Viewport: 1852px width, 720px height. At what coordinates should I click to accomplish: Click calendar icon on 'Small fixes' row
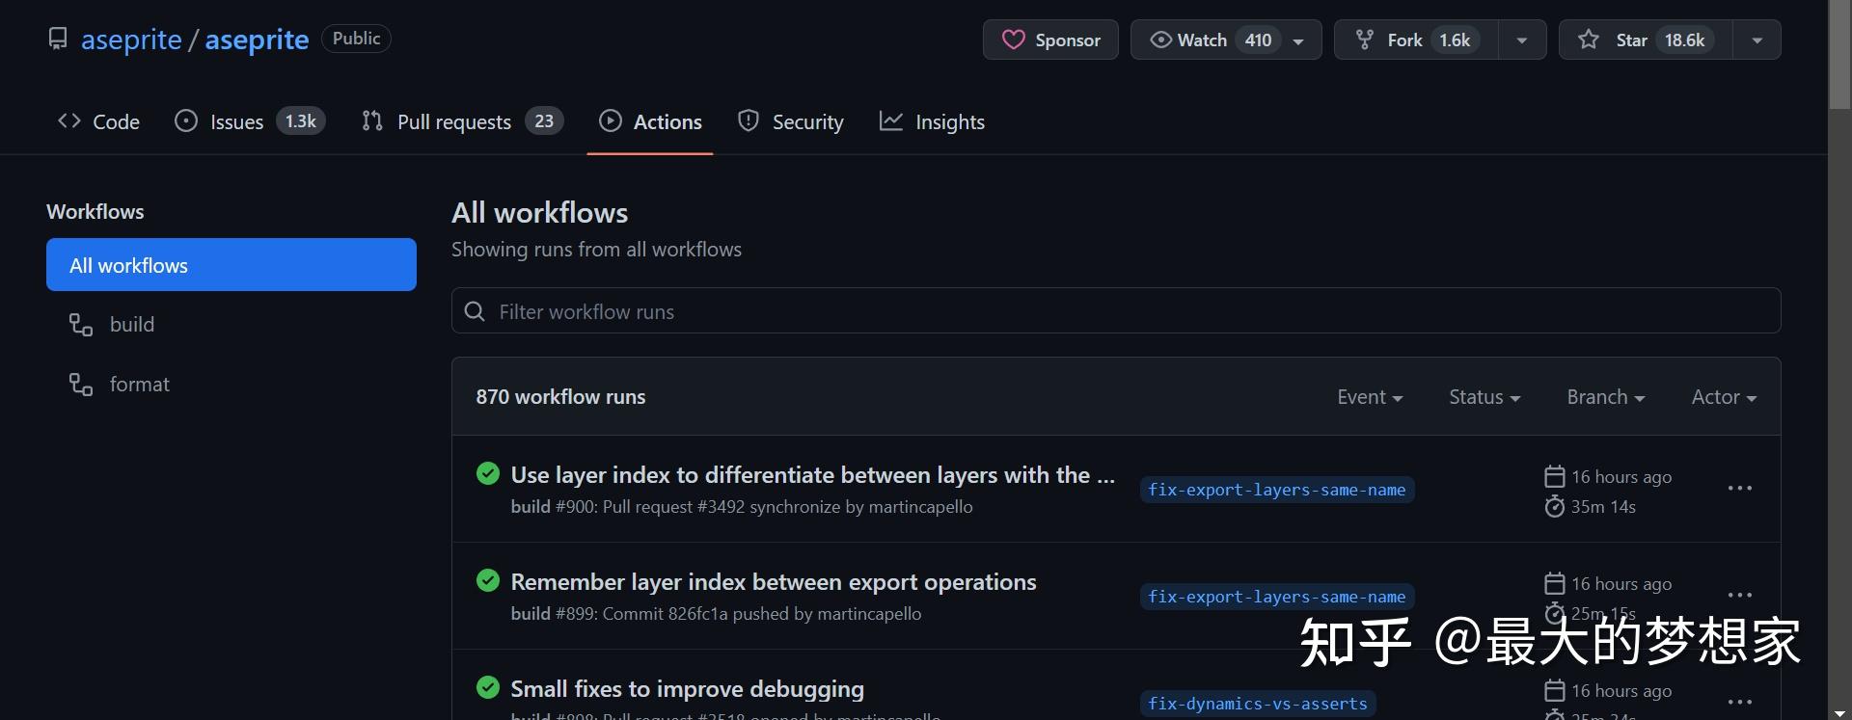1554,690
